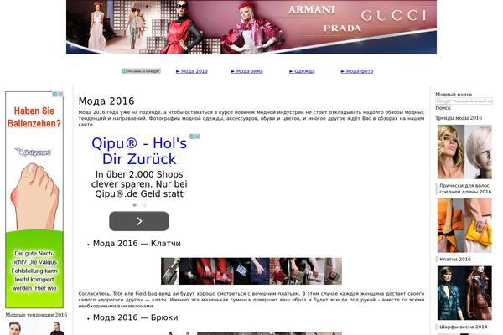Open ad info icon on Valgomed ad

click(x=55, y=95)
